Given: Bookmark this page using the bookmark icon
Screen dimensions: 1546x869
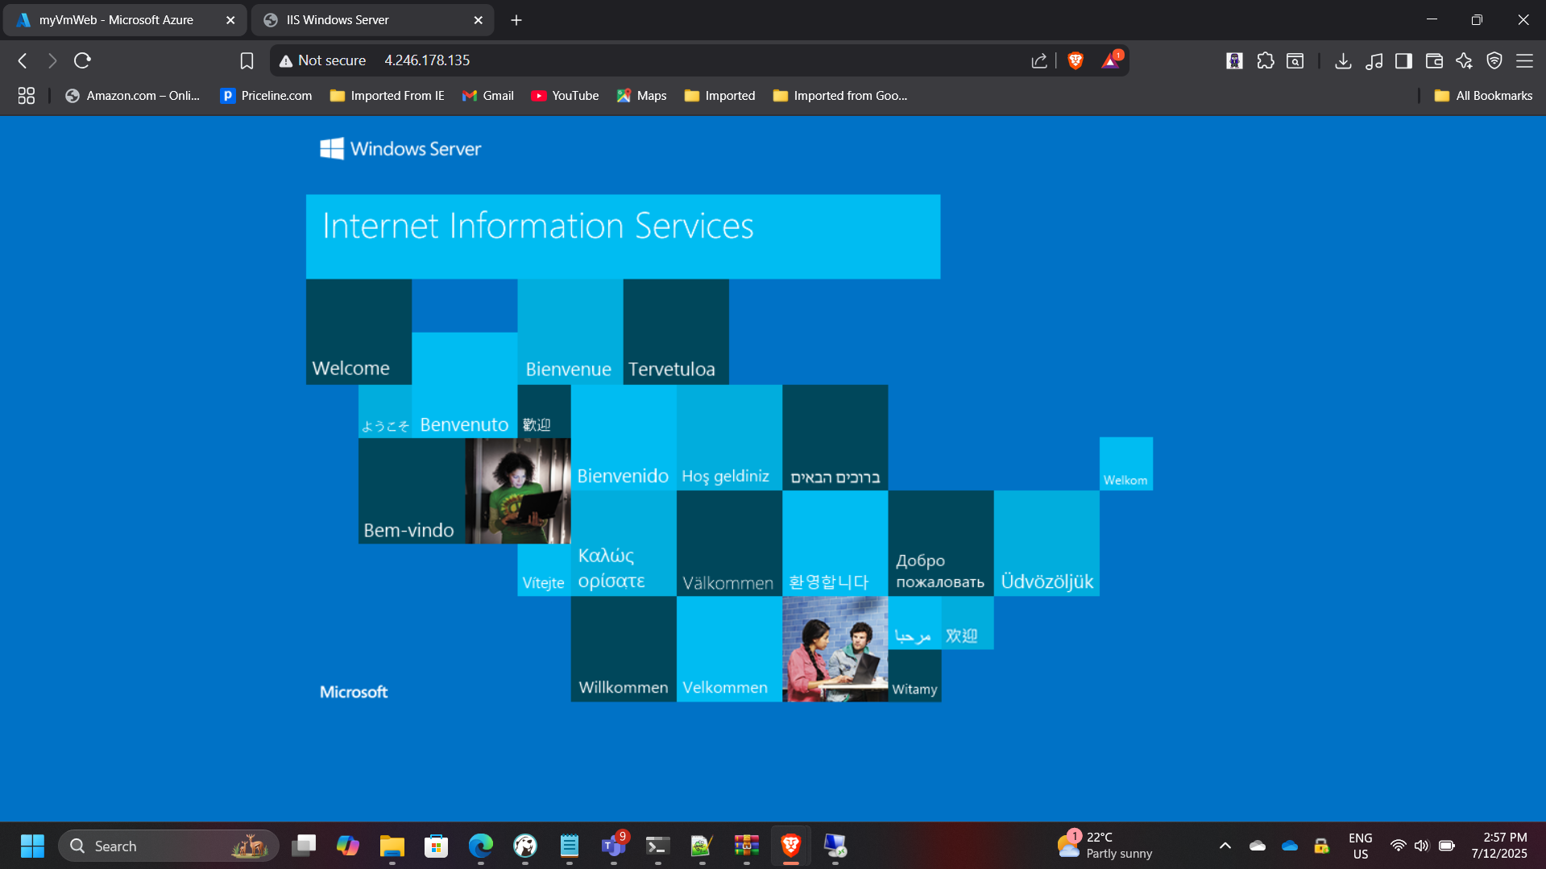Looking at the screenshot, I should (247, 60).
